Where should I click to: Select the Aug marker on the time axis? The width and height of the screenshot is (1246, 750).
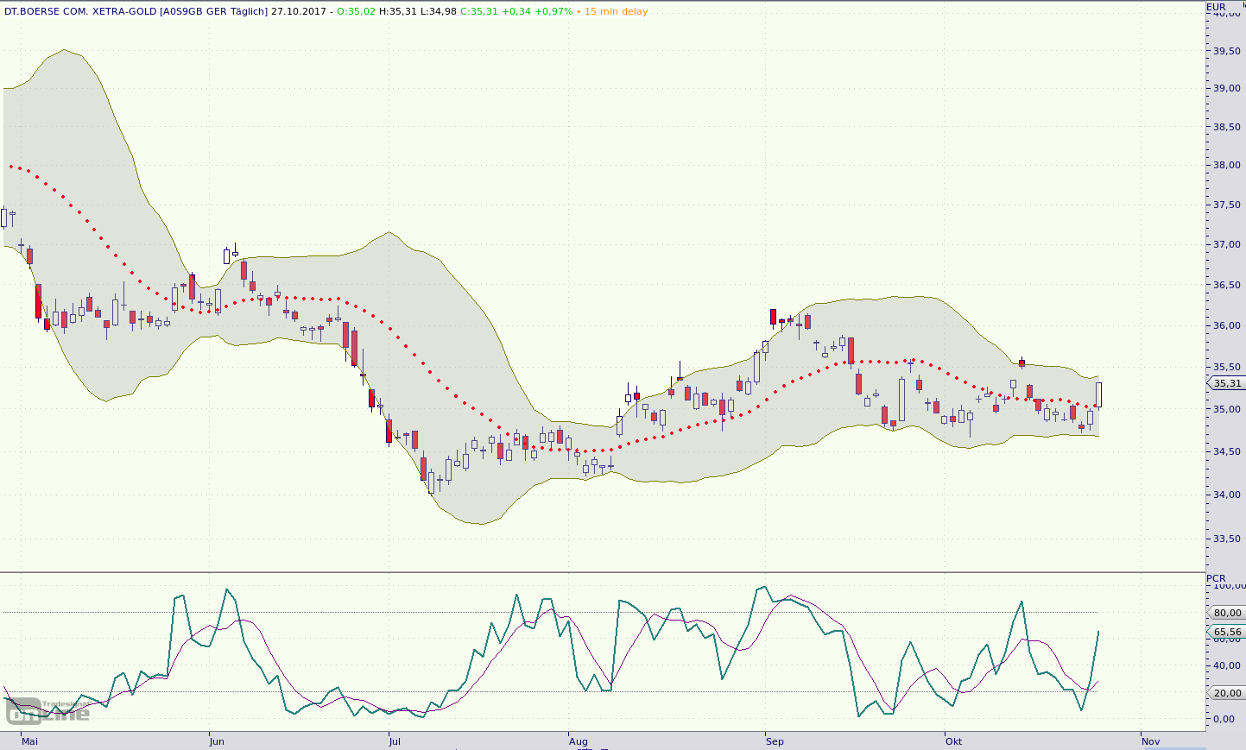coord(578,741)
